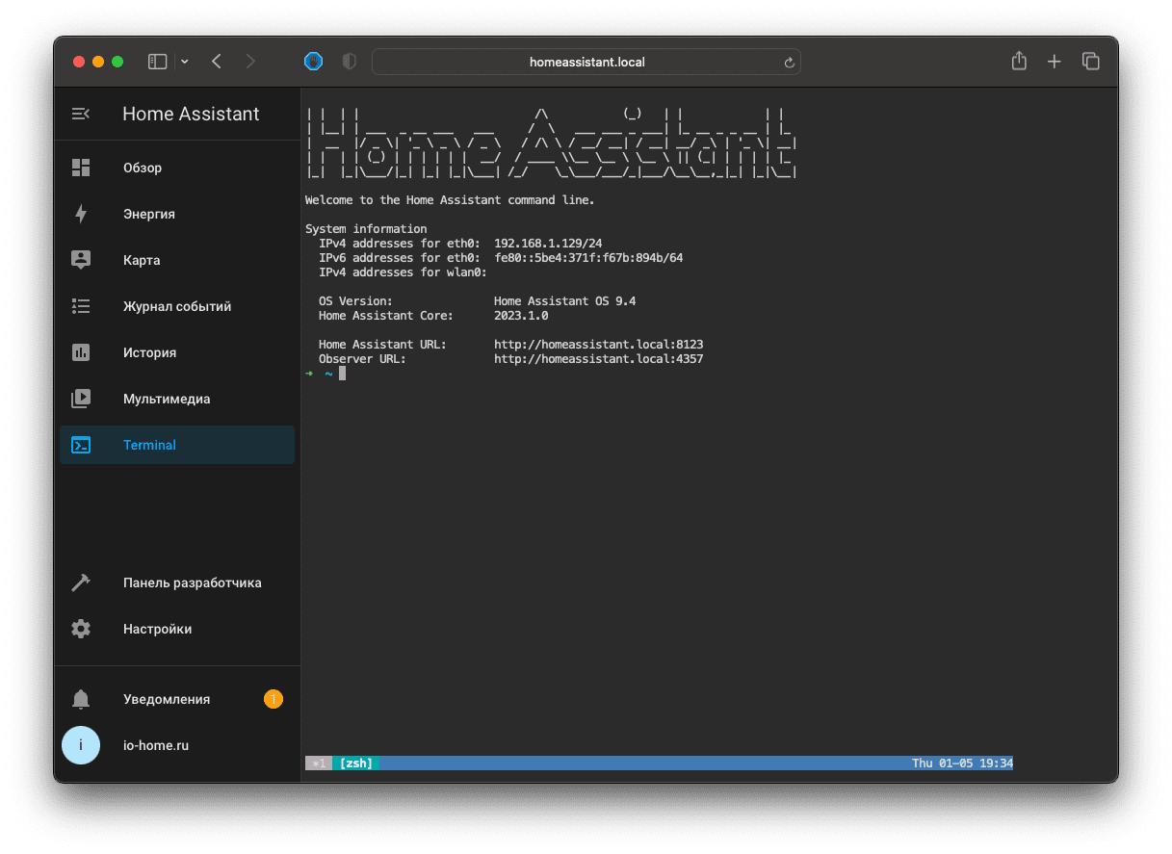The height and width of the screenshot is (854, 1172).
Task: Open the Safari share sheet icon
Action: tap(1019, 61)
